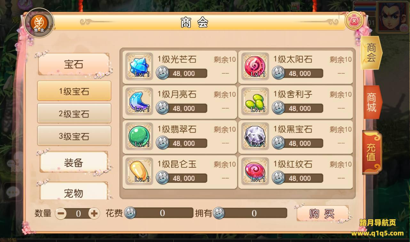Select the 2级宝石 subcategory

74,113
